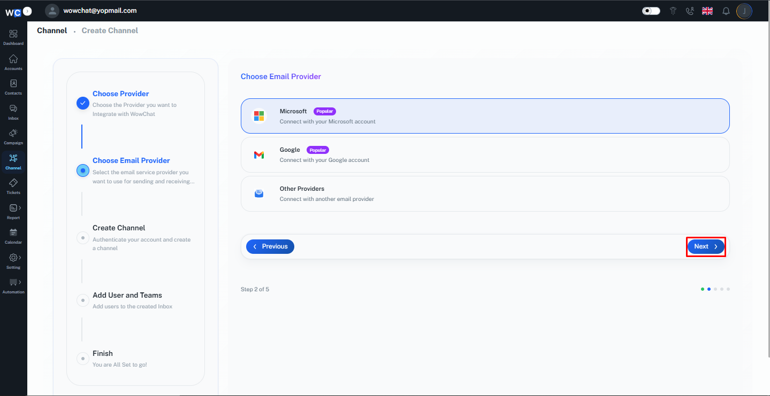Screen dimensions: 770x396
Task: Select the Other Providers option
Action: pyautogui.click(x=485, y=193)
